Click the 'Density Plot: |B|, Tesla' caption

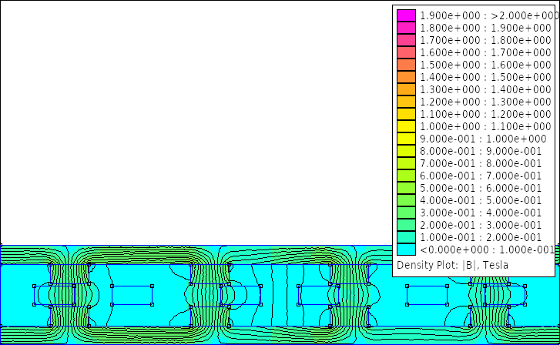pos(452,266)
